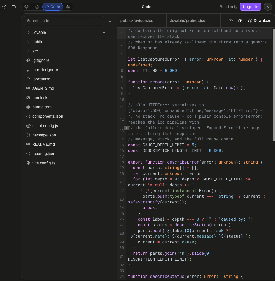This screenshot has height=281, width=275.
Task: Toggle the expand/collapse all chevrons
Action: click(110, 21)
